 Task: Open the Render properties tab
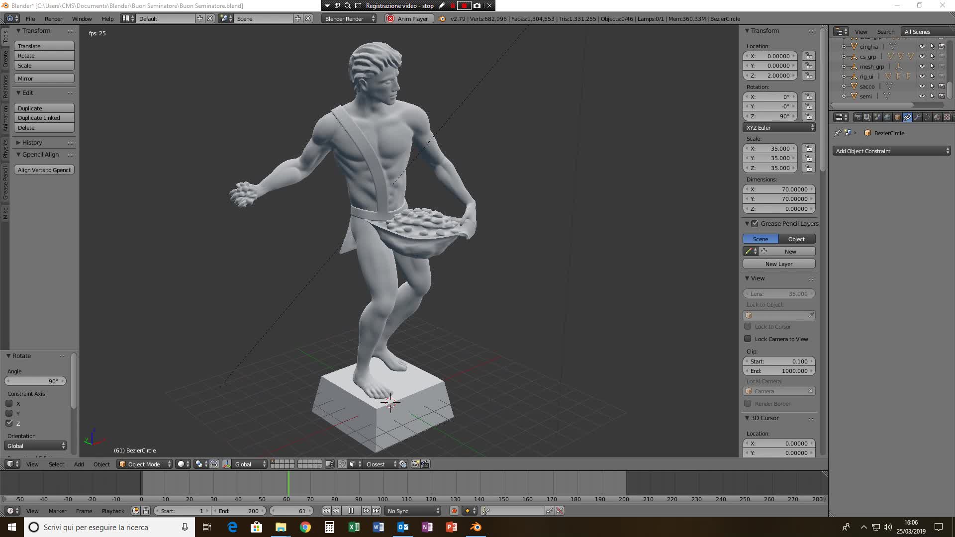[858, 117]
